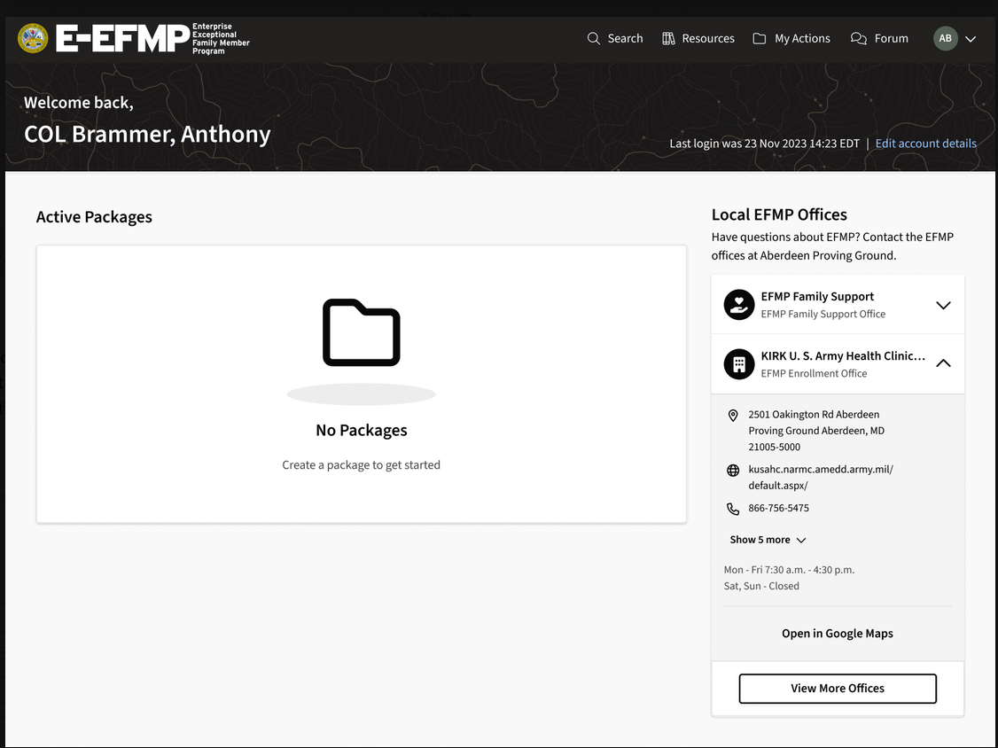Open My Actions from the top navigation

(791, 38)
